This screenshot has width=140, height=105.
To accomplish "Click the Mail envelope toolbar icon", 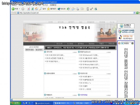I will pyautogui.click(x=73, y=9).
